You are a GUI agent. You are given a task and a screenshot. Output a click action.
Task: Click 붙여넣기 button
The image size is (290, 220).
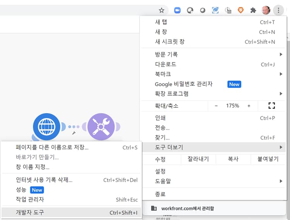(268, 159)
